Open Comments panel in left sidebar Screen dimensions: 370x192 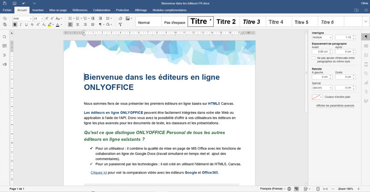[x=4, y=46]
